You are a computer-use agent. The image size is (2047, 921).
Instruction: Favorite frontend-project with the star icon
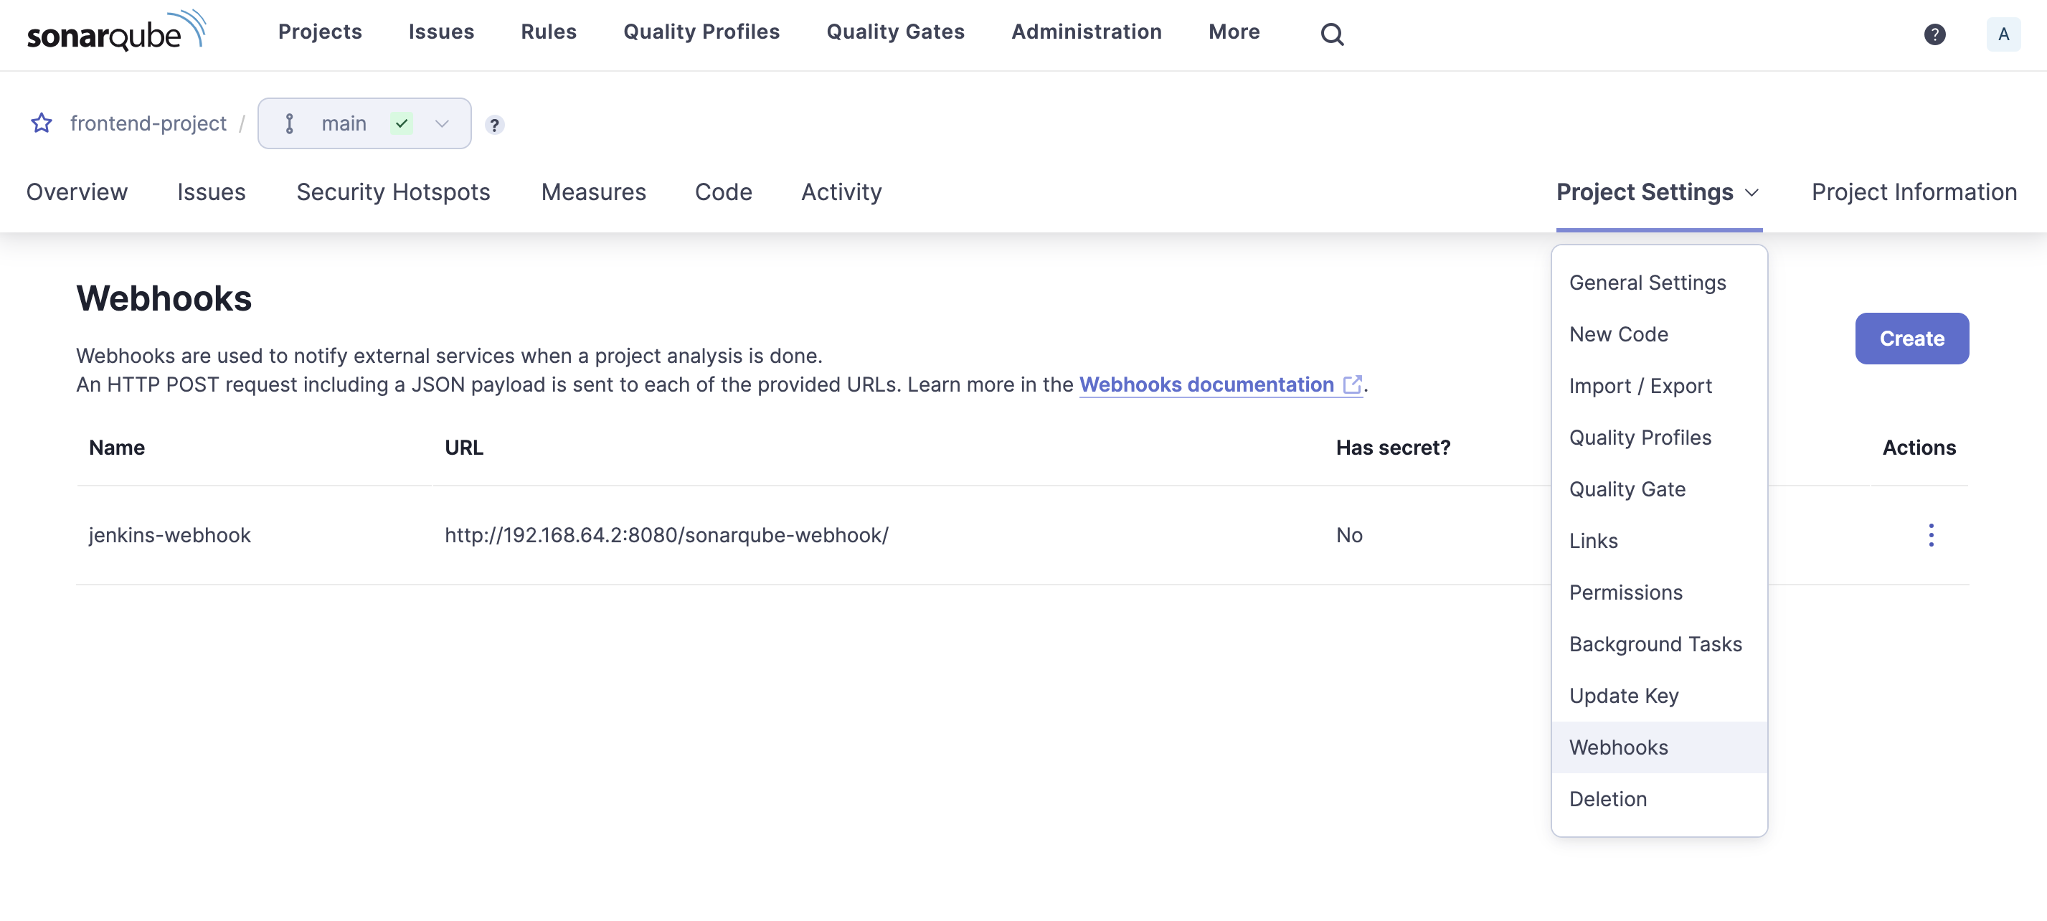[x=42, y=123]
